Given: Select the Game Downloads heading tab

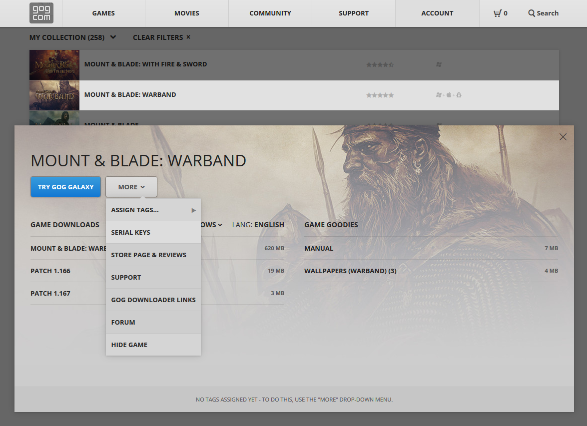Looking at the screenshot, I should pyautogui.click(x=65, y=225).
